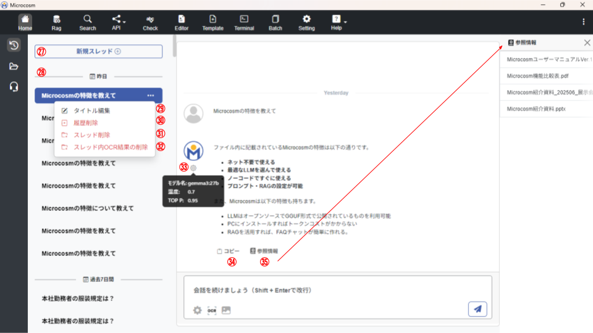Open the Editor tool
The height and width of the screenshot is (333, 593).
[182, 23]
